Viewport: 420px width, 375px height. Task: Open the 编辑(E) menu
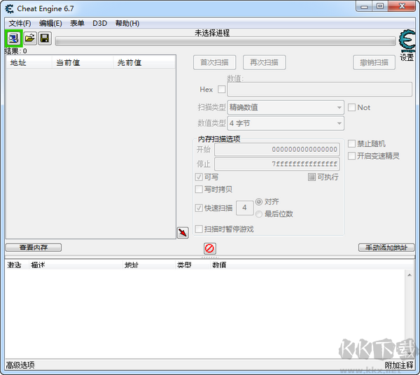[50, 24]
